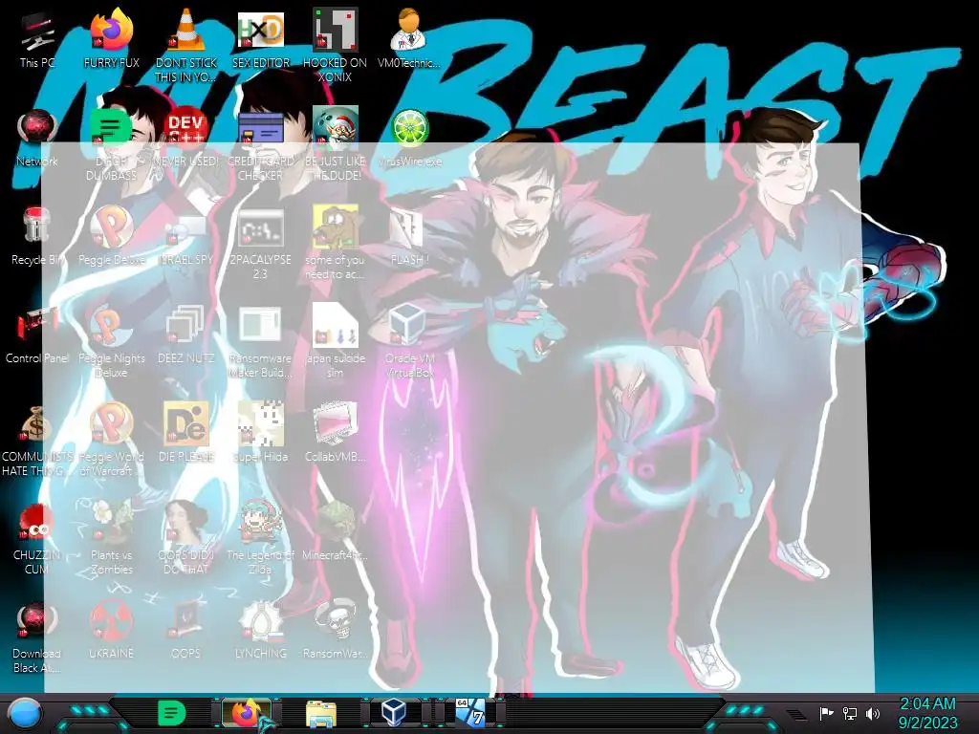
Task: Open the Recycle Bin
Action: pyautogui.click(x=37, y=237)
